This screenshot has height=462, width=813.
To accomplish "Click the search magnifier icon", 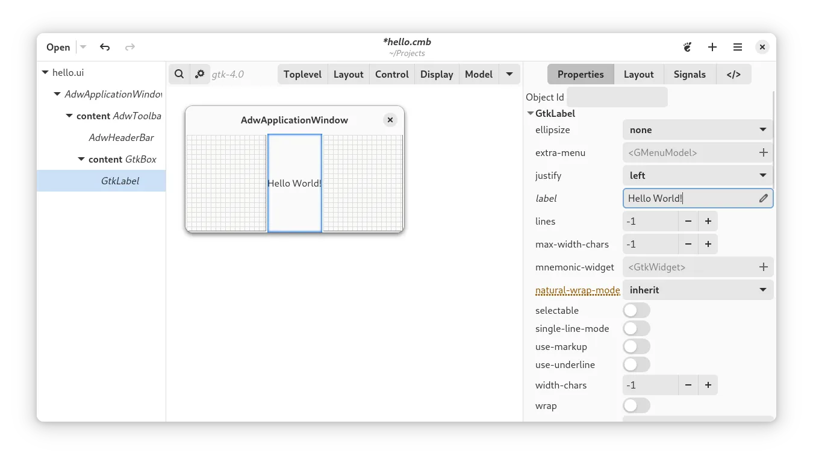I will (179, 74).
